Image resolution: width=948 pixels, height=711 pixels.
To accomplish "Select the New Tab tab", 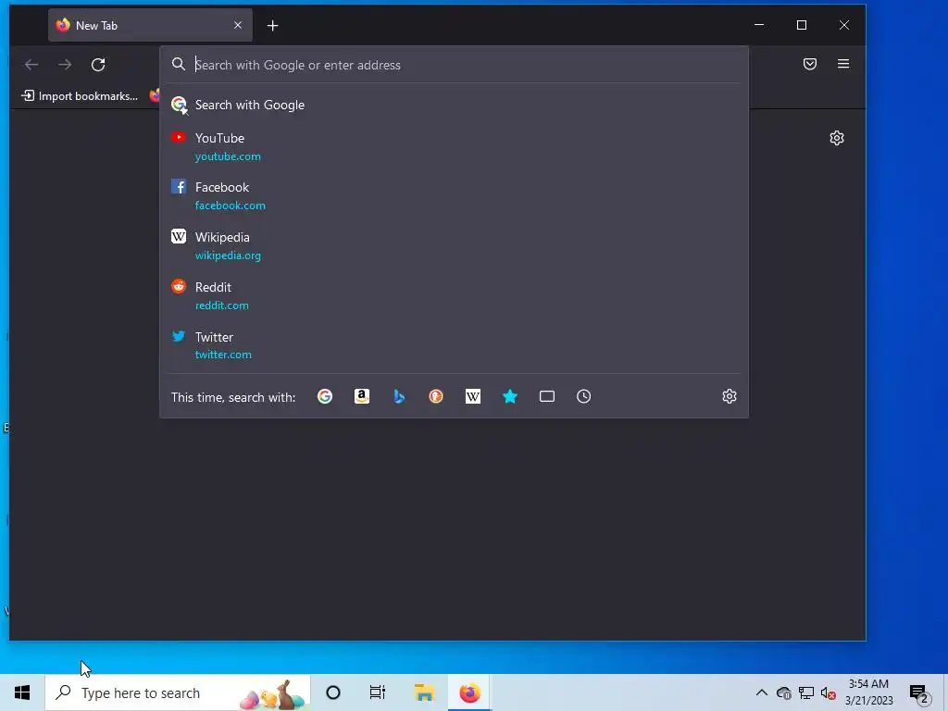I will tap(151, 25).
